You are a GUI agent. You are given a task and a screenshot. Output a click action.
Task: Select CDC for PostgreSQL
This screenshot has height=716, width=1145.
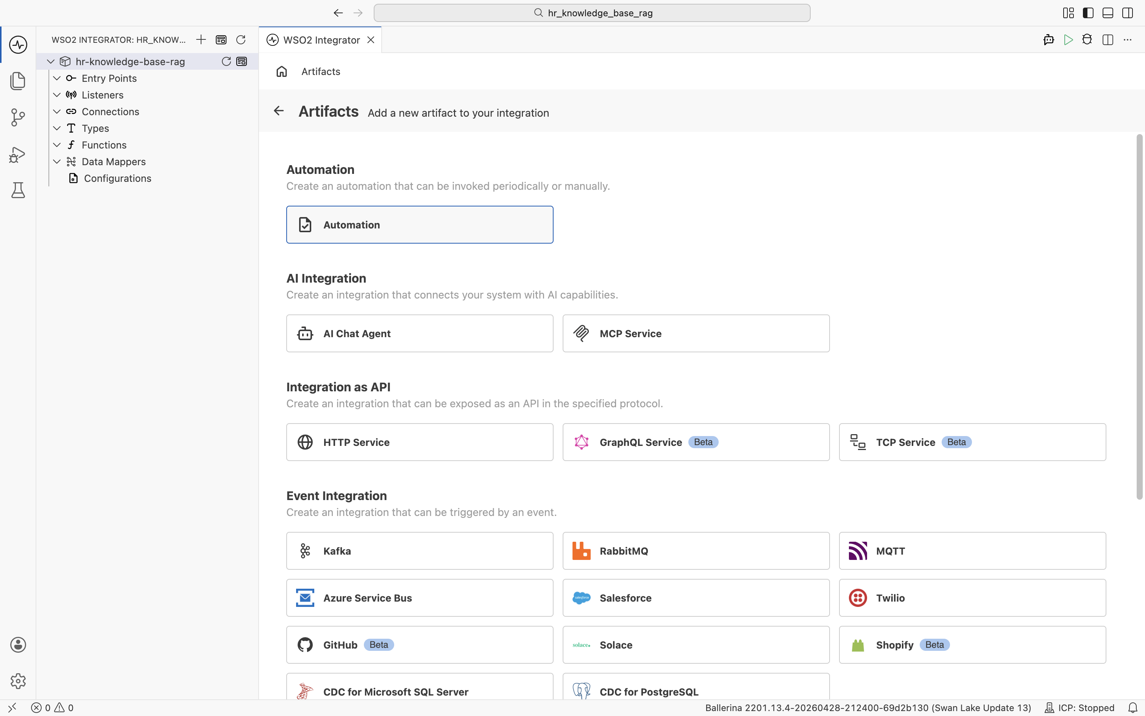696,686
